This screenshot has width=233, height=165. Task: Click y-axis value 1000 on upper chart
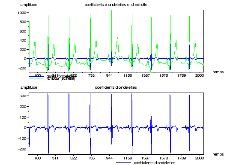[x=22, y=13]
